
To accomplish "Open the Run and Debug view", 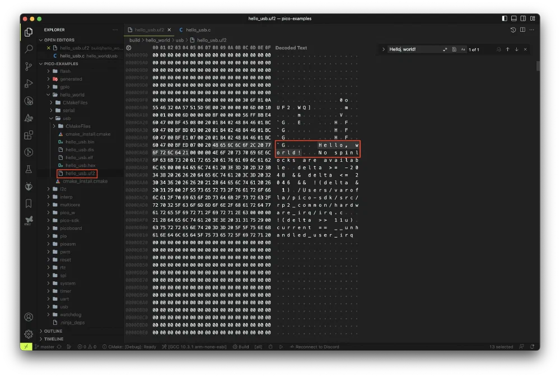I will pyautogui.click(x=29, y=84).
